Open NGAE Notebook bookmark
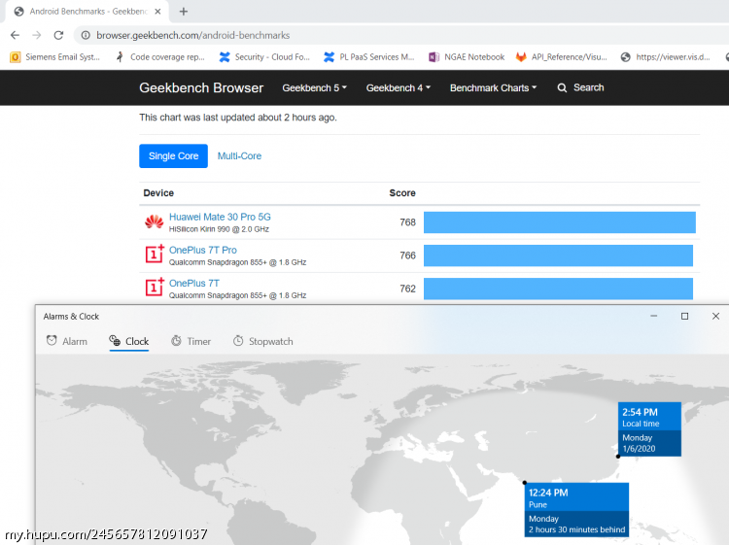This screenshot has width=729, height=545. pos(467,57)
